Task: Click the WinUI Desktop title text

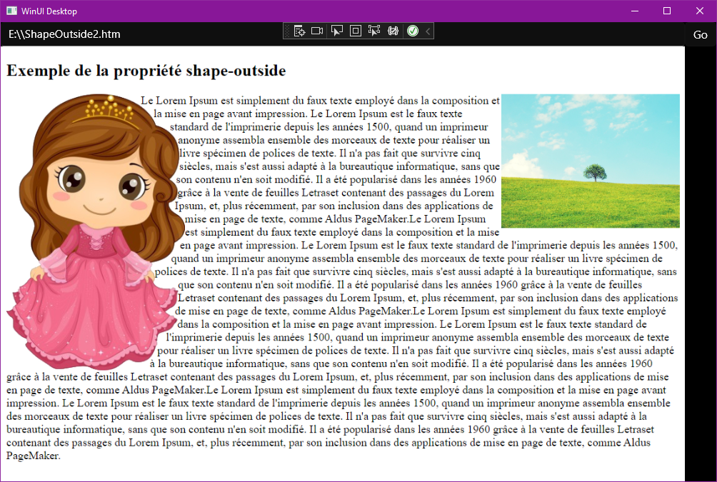Action: [49, 11]
